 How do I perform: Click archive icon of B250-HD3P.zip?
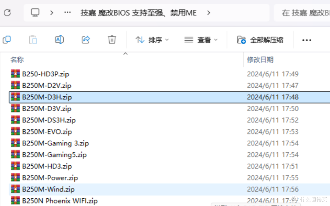pyautogui.click(x=15, y=74)
